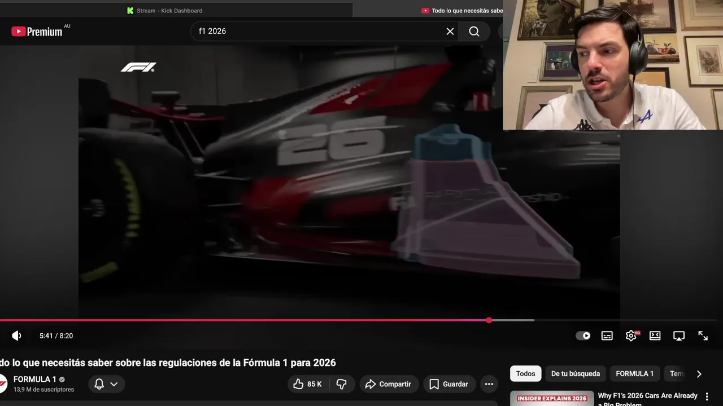
Task: Click the video title text below player
Action: 168,363
